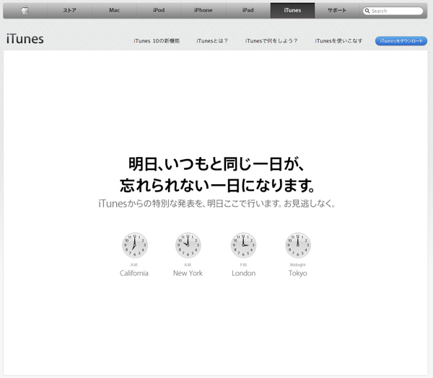Switch to the iPad tab

click(248, 11)
